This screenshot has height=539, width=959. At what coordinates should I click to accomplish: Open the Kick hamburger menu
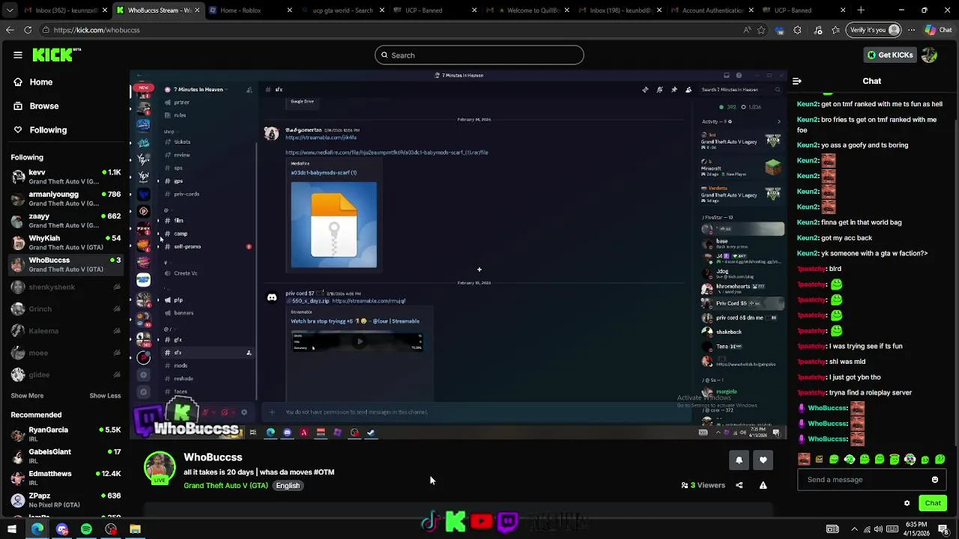[x=17, y=55]
